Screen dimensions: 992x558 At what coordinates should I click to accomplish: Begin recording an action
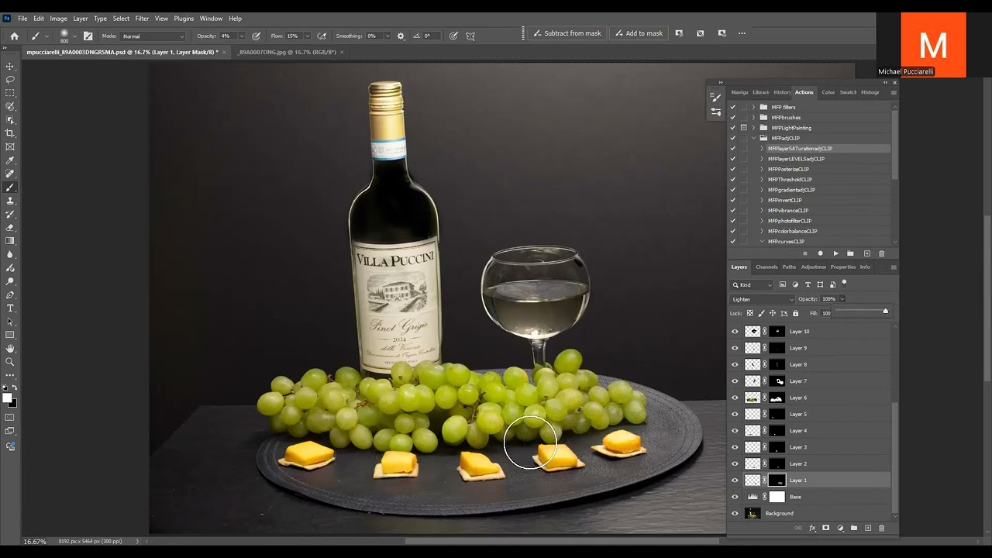(820, 253)
